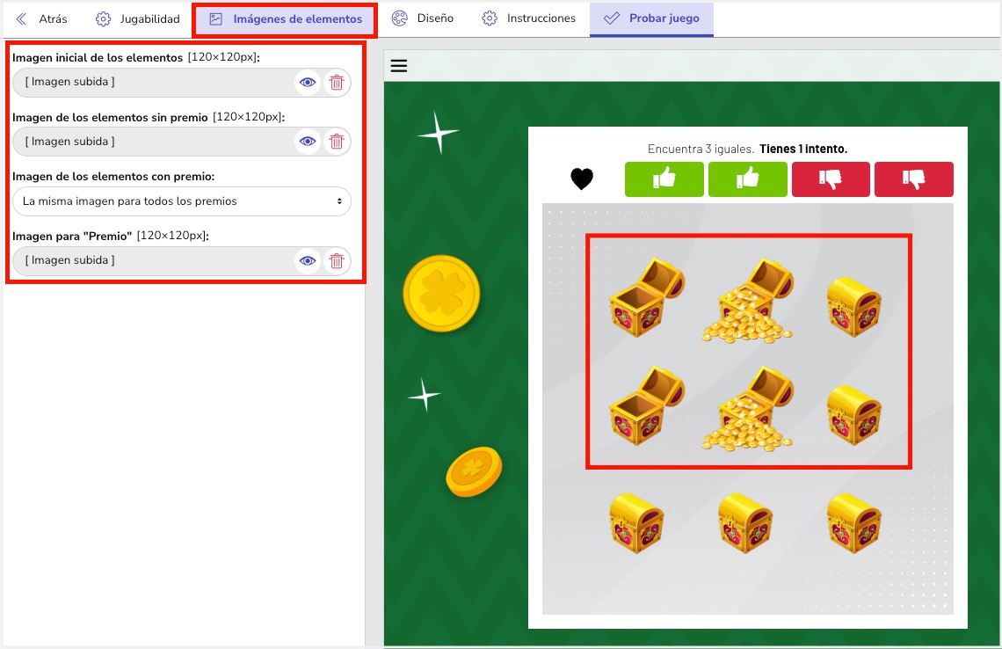Delete the initial elements image
Viewport: 1002px width, 649px height.
tap(336, 83)
